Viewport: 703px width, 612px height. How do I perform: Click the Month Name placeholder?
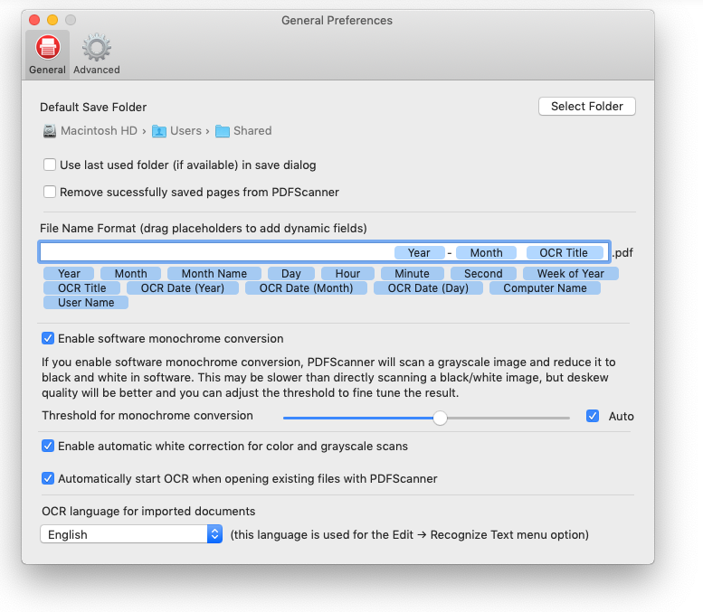(214, 273)
